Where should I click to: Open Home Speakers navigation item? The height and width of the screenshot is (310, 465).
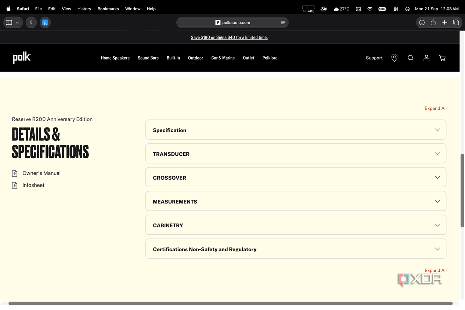(115, 58)
